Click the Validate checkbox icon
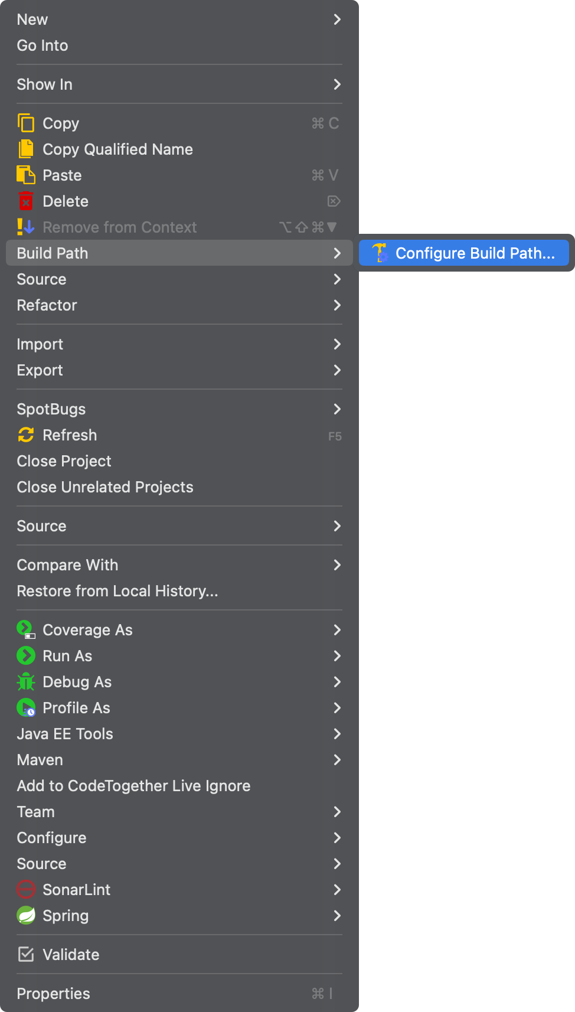 (x=25, y=955)
